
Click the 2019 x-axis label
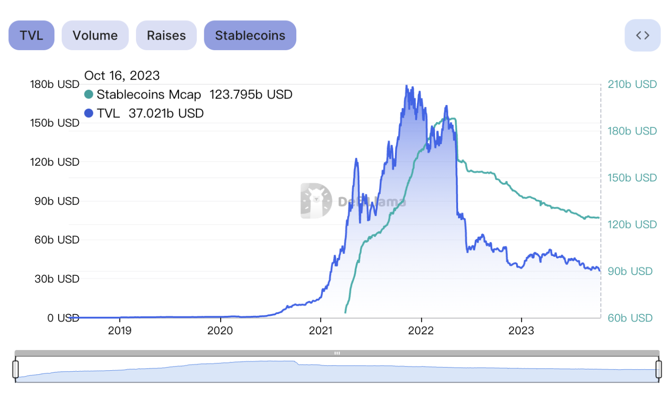[x=120, y=331]
